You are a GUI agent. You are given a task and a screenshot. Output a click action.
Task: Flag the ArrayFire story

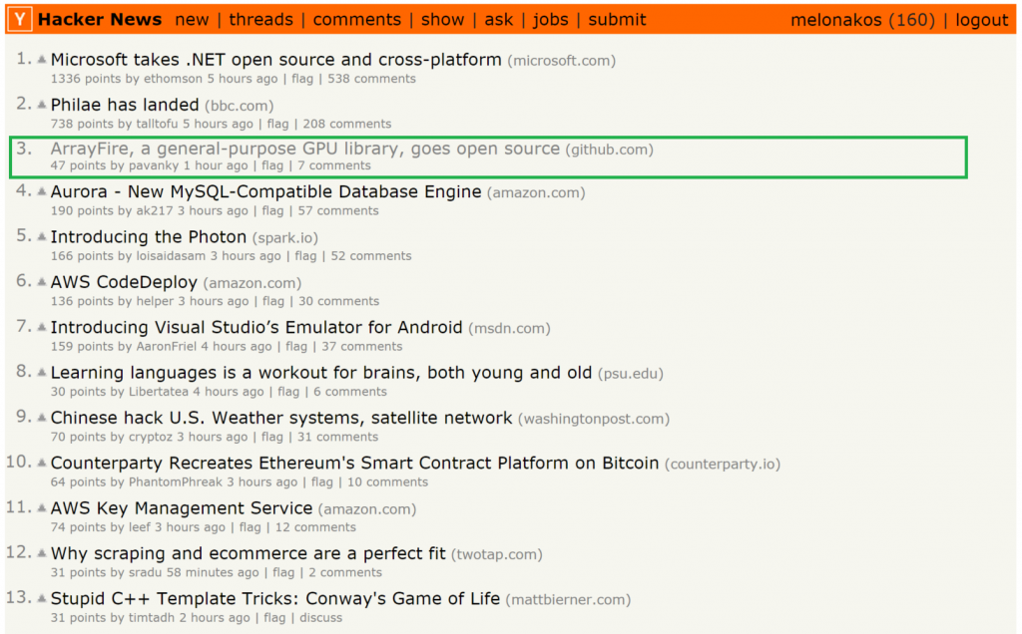[272, 165]
